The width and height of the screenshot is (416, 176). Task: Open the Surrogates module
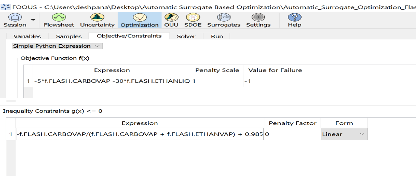coord(224,20)
